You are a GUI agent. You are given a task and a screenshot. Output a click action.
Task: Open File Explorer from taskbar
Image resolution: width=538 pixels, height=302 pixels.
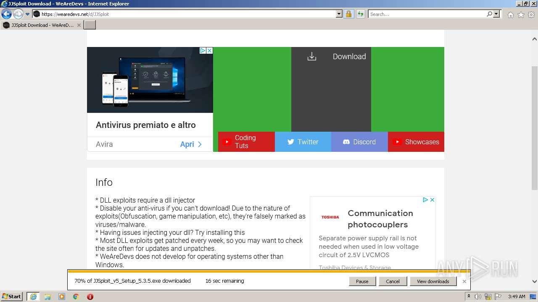point(47,297)
